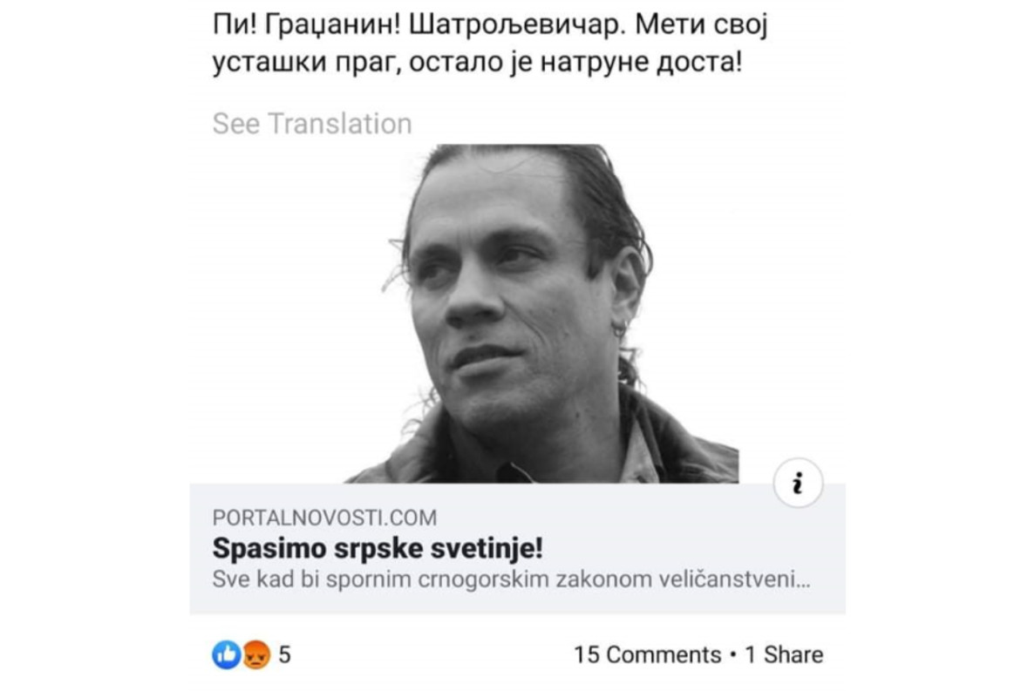This screenshot has height=691, width=1021.
Task: Click the orange angry reaction emoji
Action: click(255, 654)
